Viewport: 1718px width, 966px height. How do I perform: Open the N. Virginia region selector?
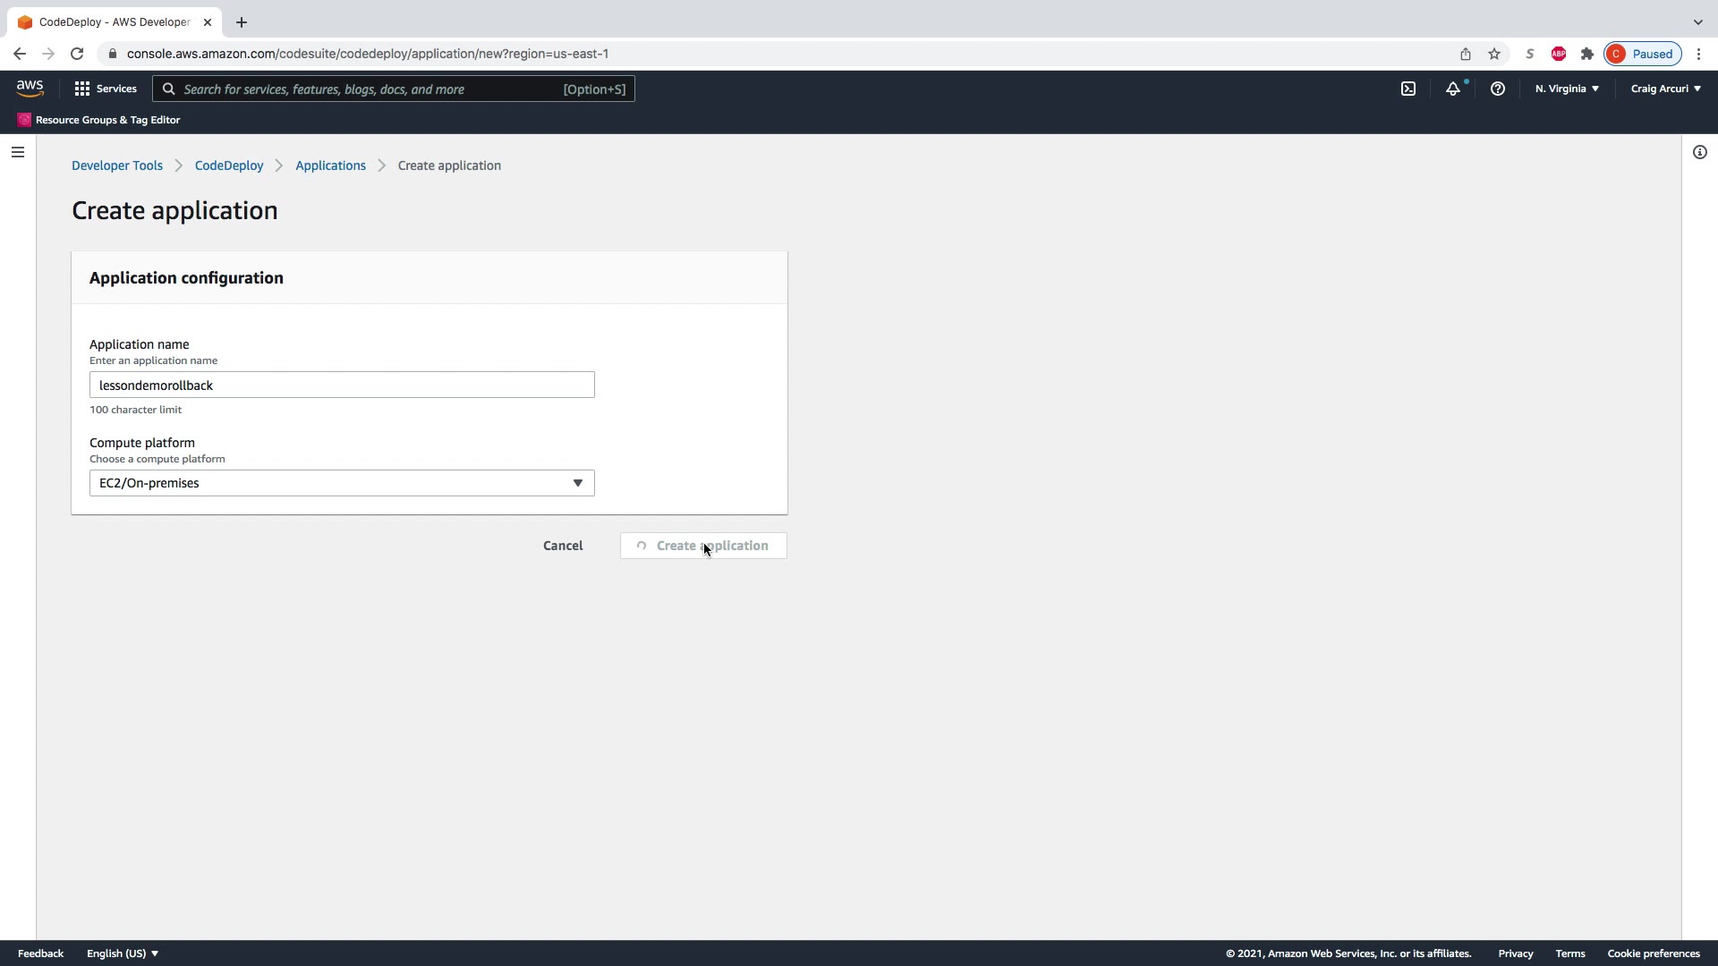1567,89
